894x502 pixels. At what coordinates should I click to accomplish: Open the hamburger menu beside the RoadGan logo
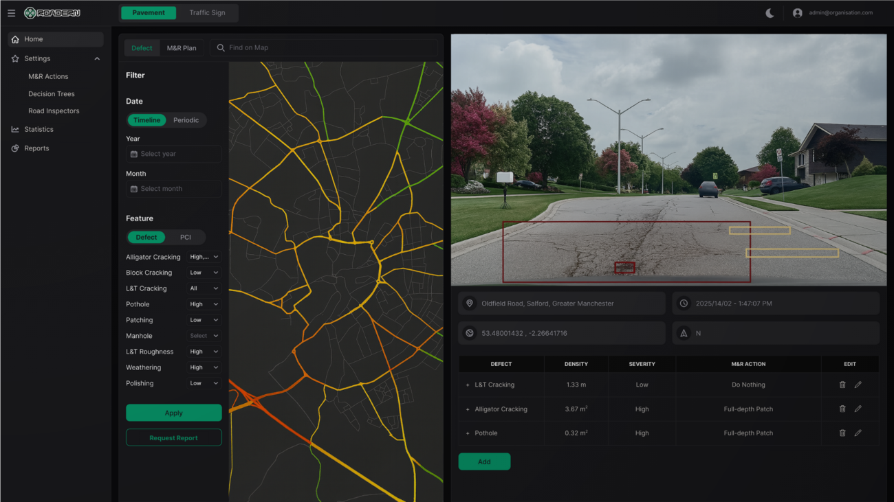11,12
